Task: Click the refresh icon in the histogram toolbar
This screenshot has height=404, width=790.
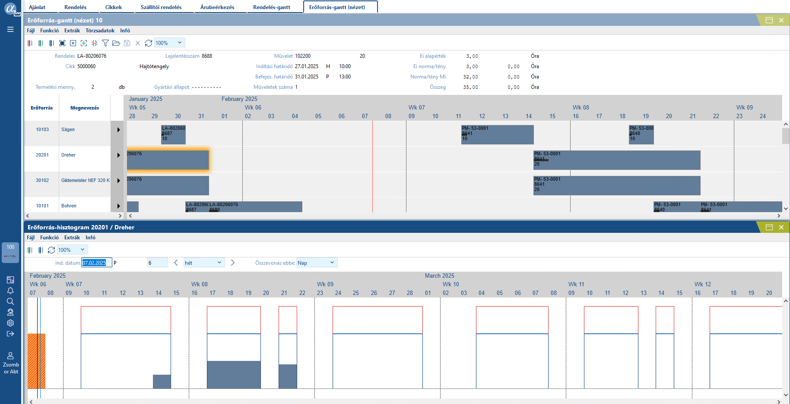Action: click(x=51, y=250)
